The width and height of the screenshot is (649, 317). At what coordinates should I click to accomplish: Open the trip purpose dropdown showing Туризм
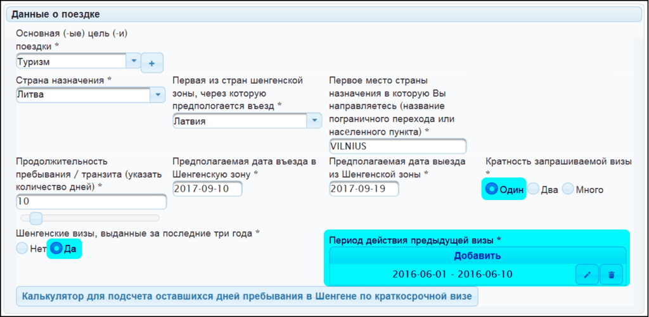coord(133,61)
